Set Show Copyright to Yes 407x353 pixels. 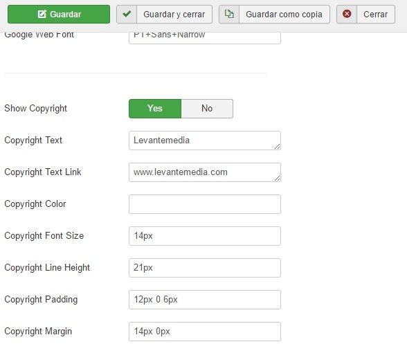tap(155, 109)
